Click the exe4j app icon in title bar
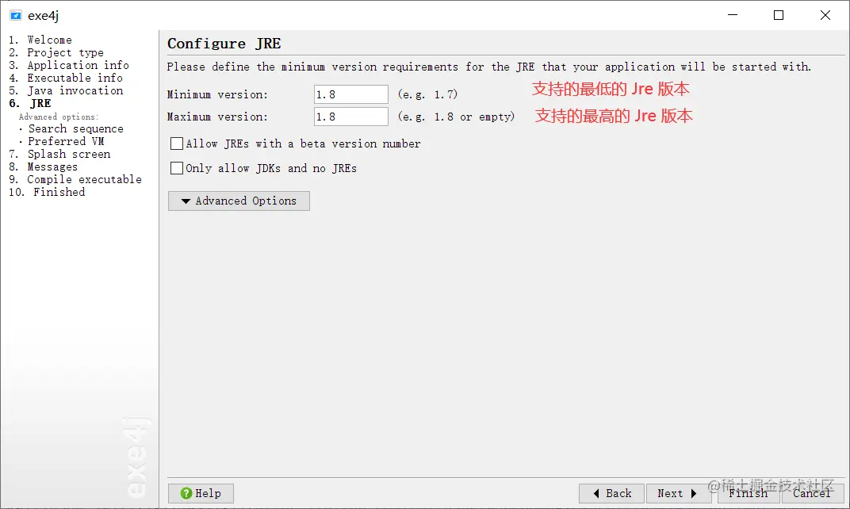The width and height of the screenshot is (850, 509). coord(16,15)
